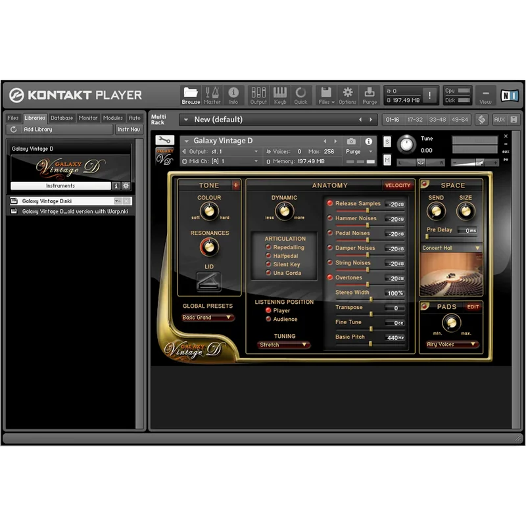
Task: Expand the Galaxy Vintage D instrument menu
Action: (x=187, y=141)
